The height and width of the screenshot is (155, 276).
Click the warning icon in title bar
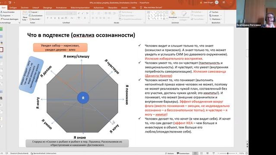[201, 3]
